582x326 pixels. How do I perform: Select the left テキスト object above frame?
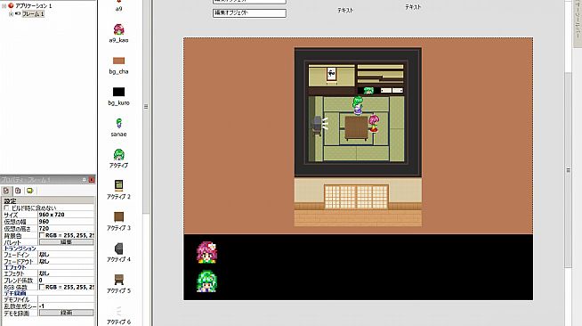[x=345, y=11]
